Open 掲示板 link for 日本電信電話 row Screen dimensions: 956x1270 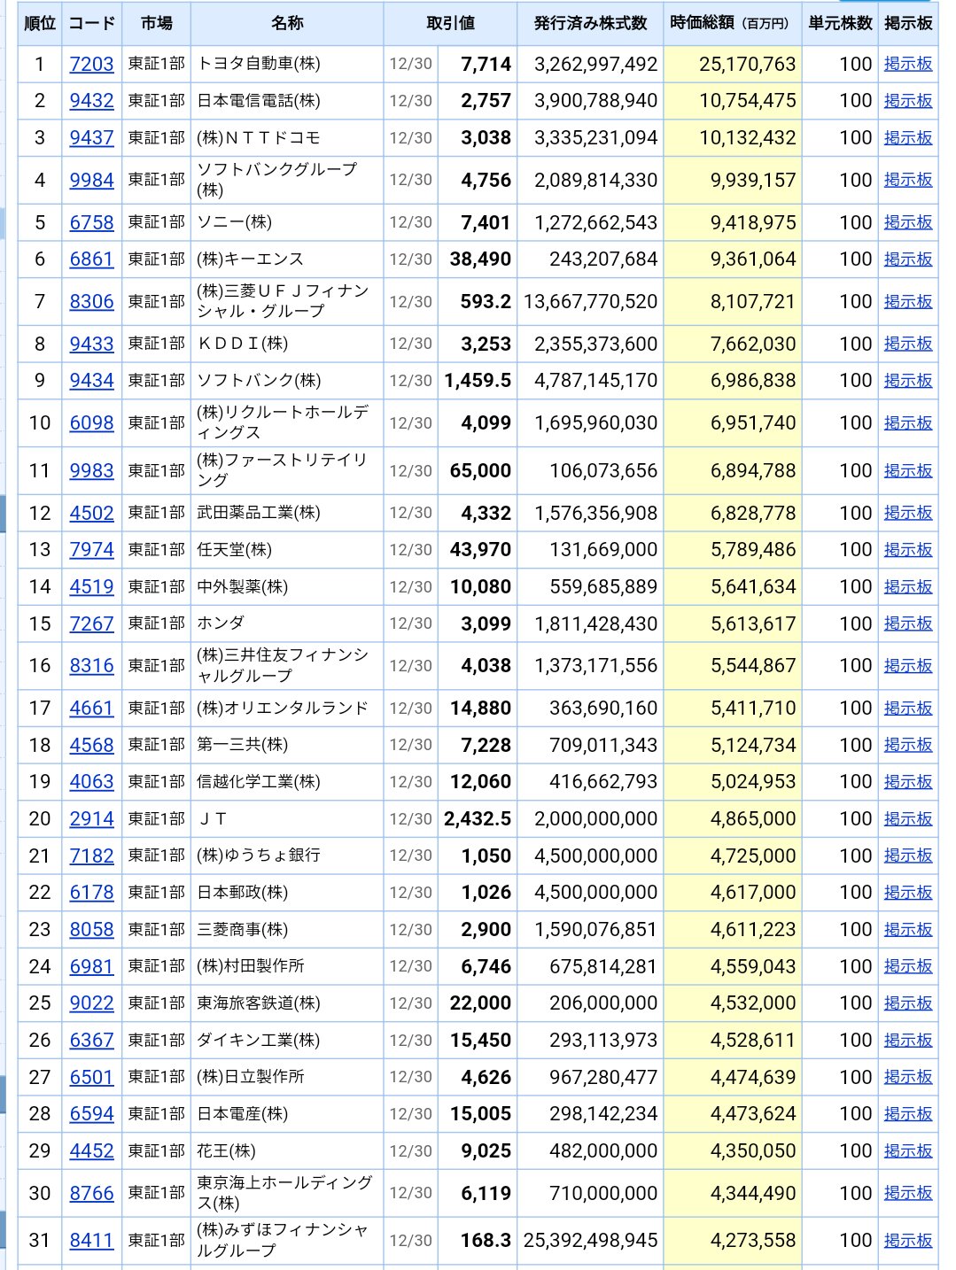pyautogui.click(x=908, y=101)
